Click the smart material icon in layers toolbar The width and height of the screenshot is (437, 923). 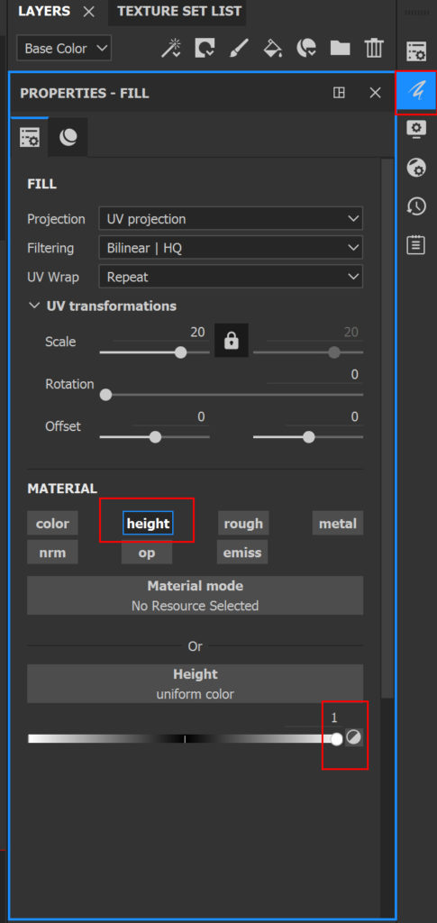click(306, 48)
